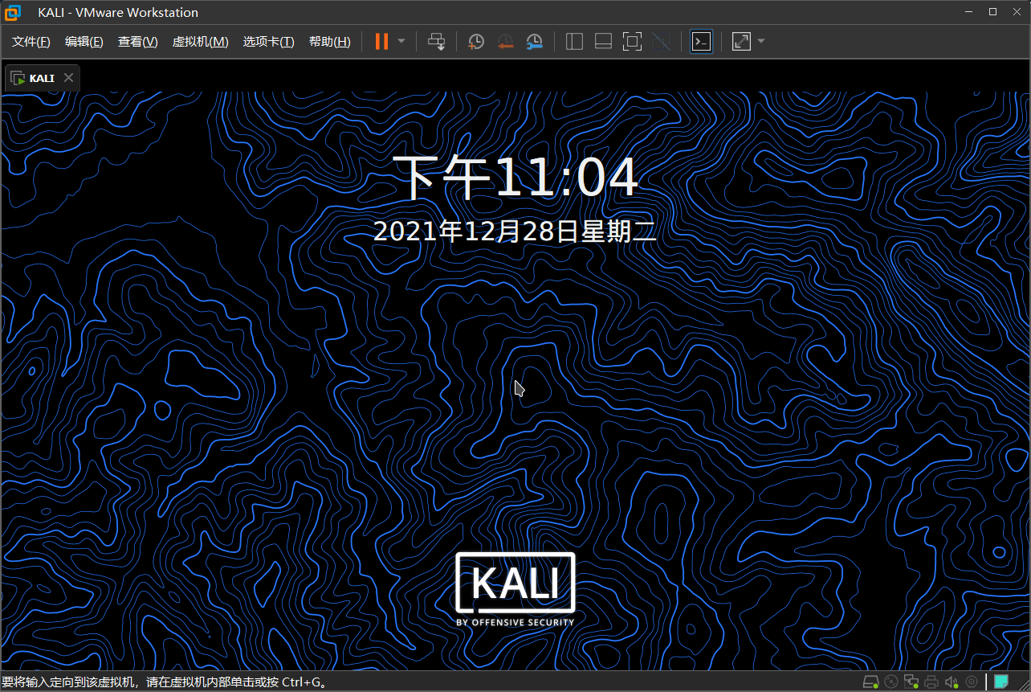Screen dimensions: 1031x692
Task: Toggle the library sidebar view icon
Action: (x=574, y=42)
